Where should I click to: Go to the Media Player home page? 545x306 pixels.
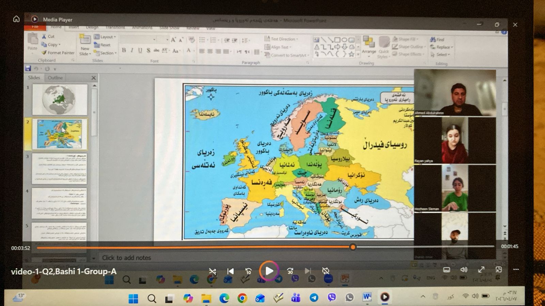16,19
